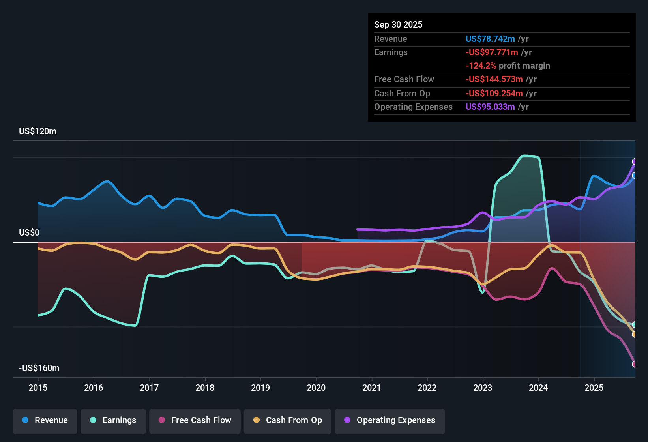Click the 2023 x-axis year label
The height and width of the screenshot is (442, 648).
pyautogui.click(x=483, y=388)
